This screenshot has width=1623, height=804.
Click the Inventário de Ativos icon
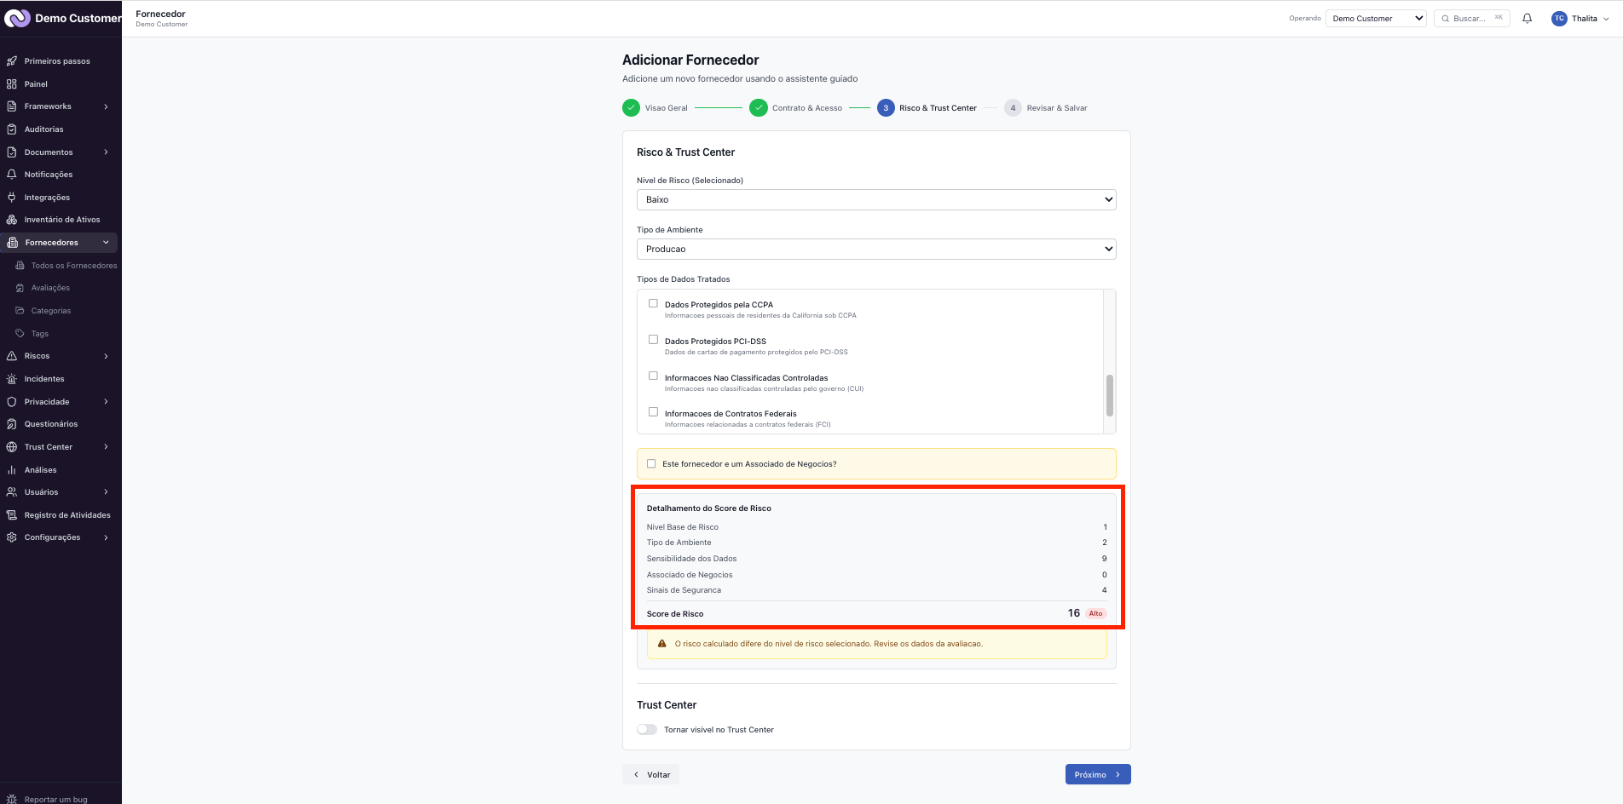point(12,220)
